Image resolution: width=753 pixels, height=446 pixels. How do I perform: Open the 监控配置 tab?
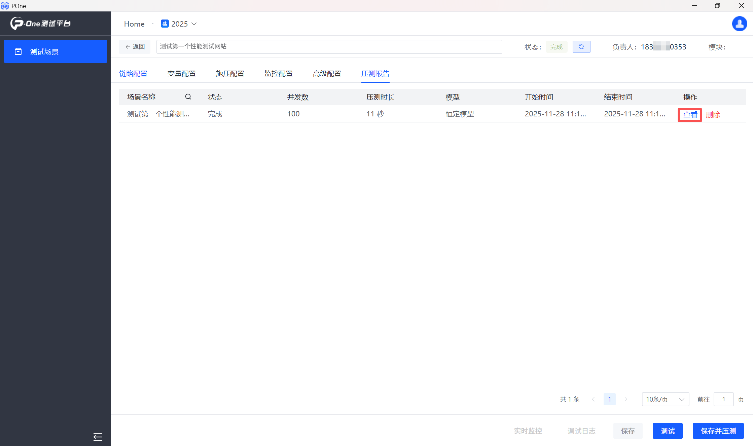278,73
